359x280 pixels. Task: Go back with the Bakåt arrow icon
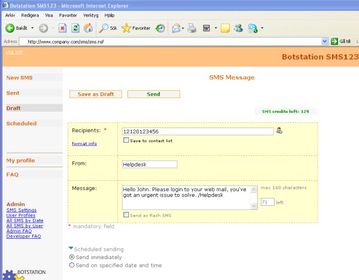point(10,28)
